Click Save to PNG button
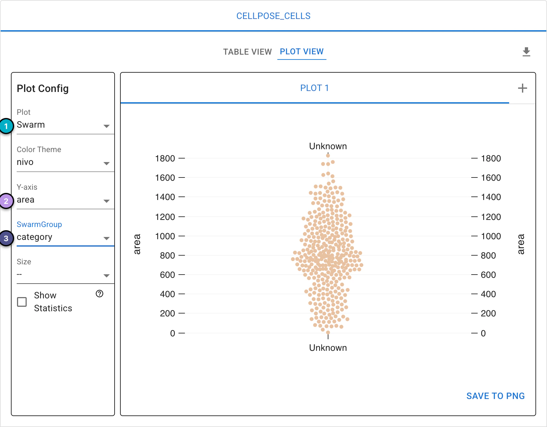The height and width of the screenshot is (427, 547). [x=496, y=396]
